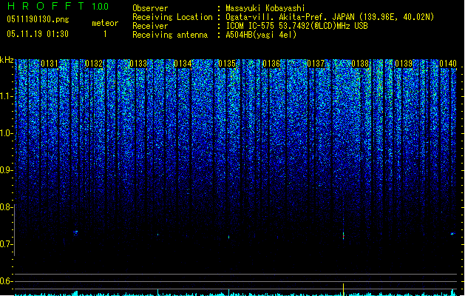
Task: Click the 1.0 frequency axis label
Action: point(7,133)
